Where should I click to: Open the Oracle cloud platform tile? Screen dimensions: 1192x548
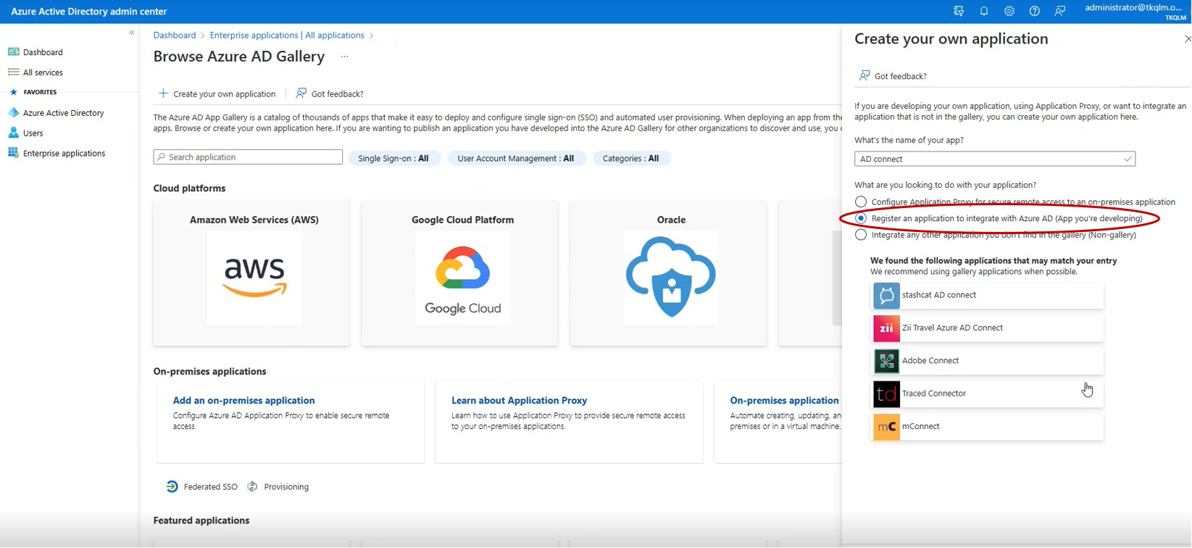coord(668,273)
